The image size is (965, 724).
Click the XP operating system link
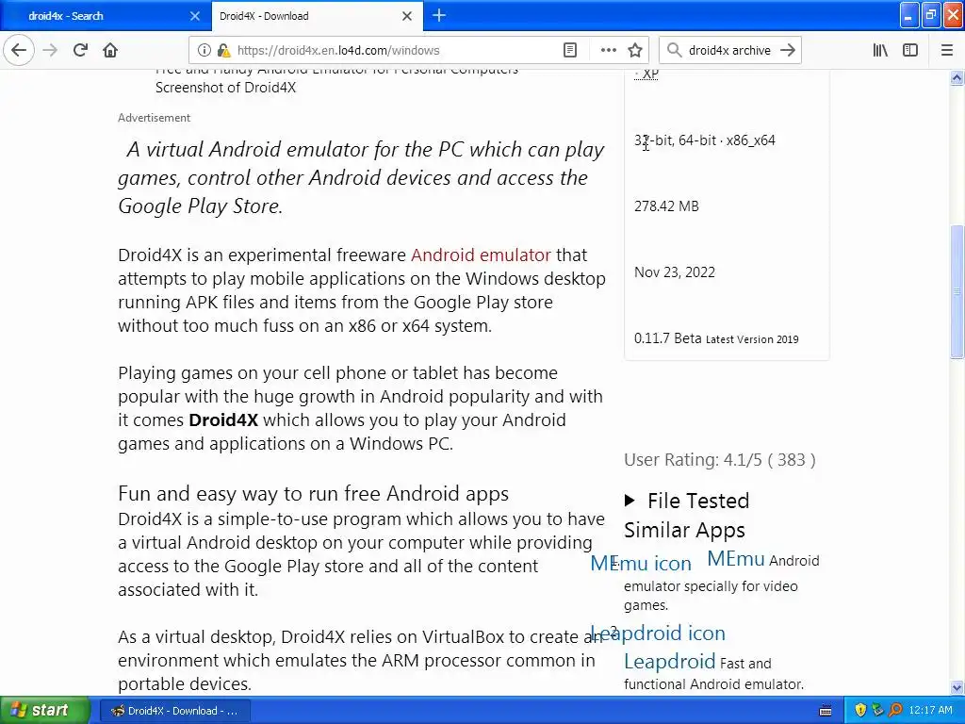pyautogui.click(x=650, y=74)
